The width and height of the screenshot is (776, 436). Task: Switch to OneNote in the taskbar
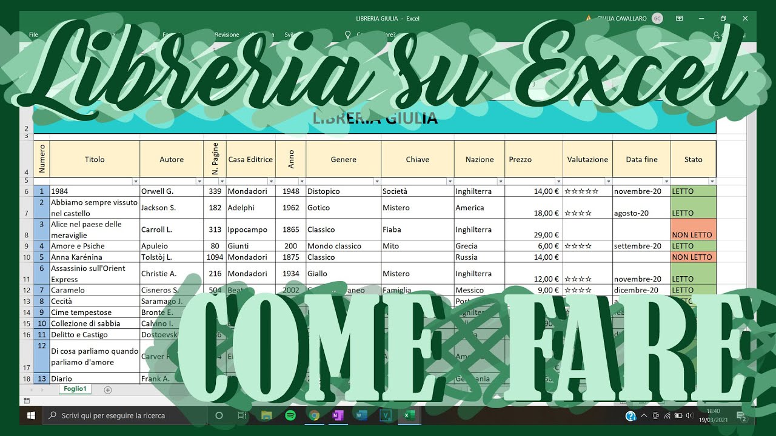[x=337, y=415]
